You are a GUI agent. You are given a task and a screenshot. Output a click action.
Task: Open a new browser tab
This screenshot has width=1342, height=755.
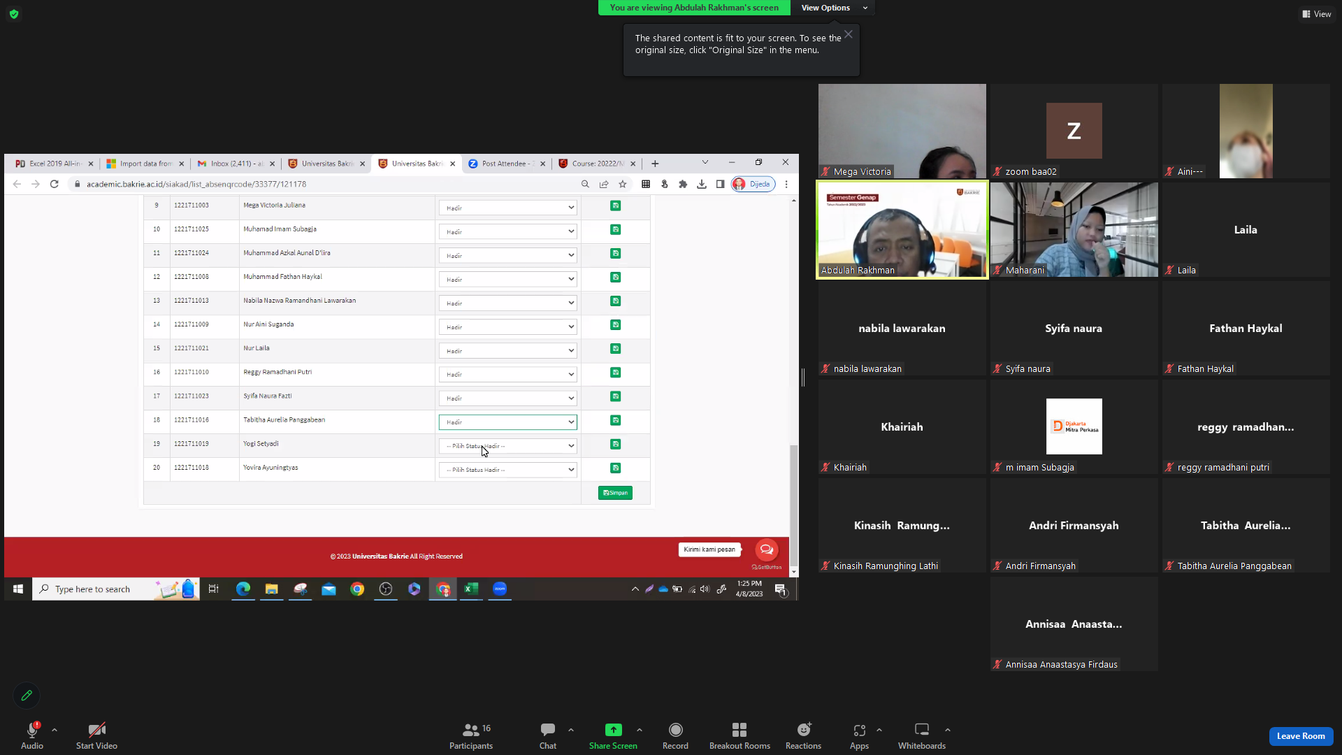655,164
